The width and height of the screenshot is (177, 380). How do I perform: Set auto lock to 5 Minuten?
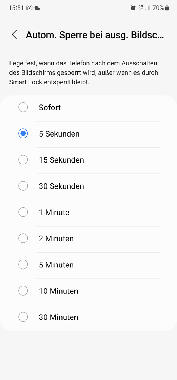pyautogui.click(x=88, y=264)
